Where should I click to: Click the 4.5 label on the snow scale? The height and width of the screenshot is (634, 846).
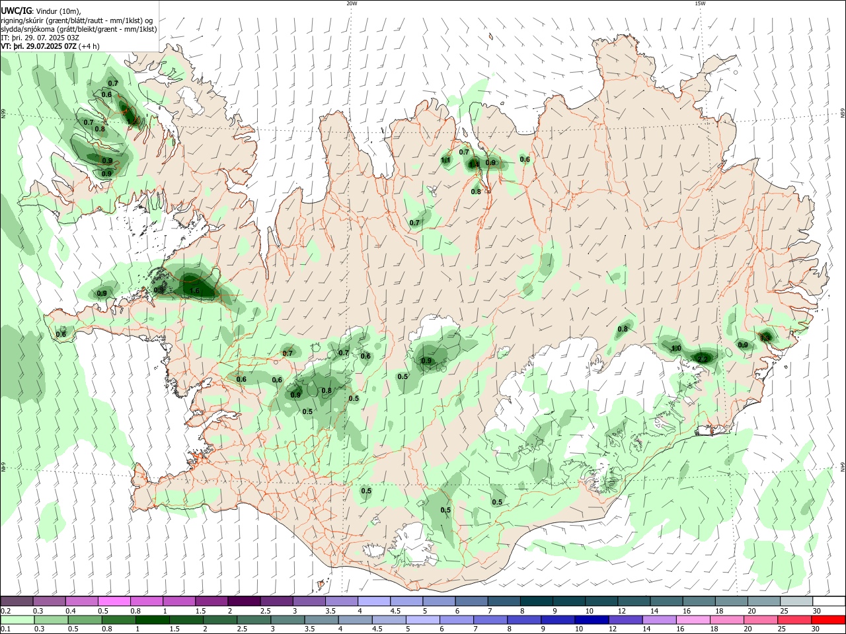pos(395,611)
